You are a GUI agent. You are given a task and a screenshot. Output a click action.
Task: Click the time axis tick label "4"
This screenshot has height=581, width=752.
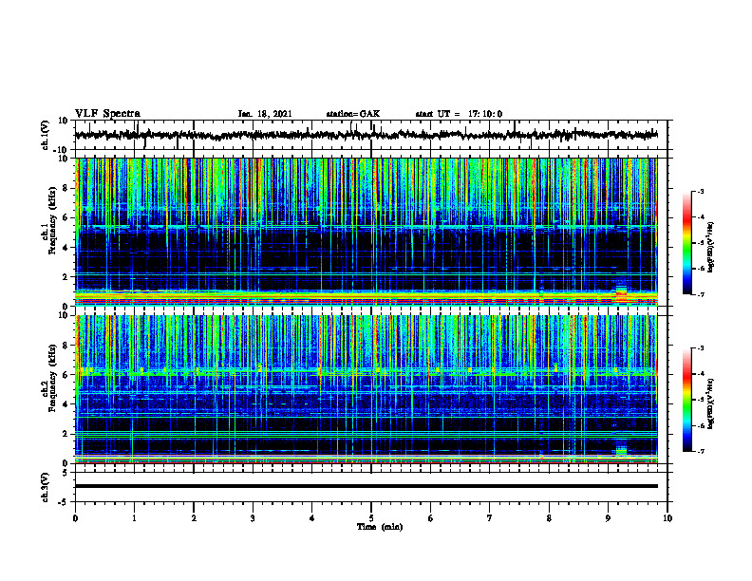(x=311, y=518)
